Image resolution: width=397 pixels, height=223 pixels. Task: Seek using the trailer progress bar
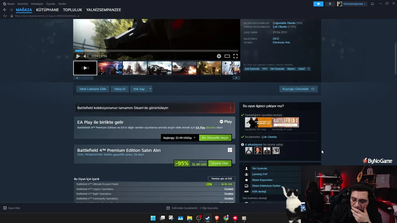(x=157, y=51)
